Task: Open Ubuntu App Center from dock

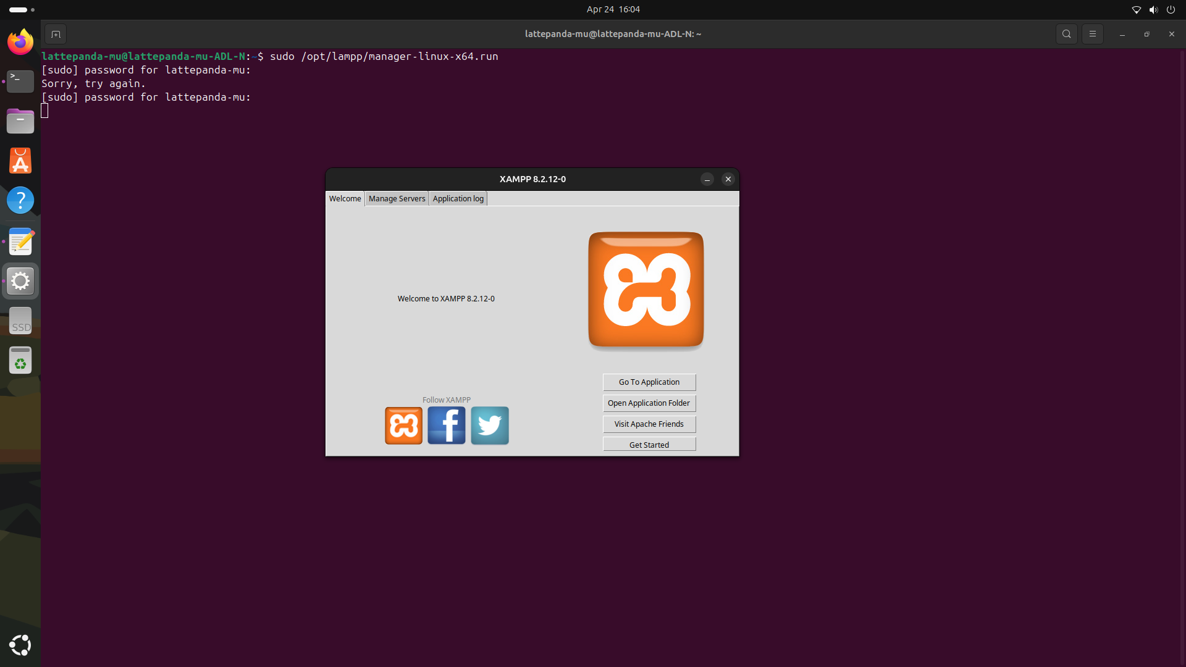Action: 20,161
